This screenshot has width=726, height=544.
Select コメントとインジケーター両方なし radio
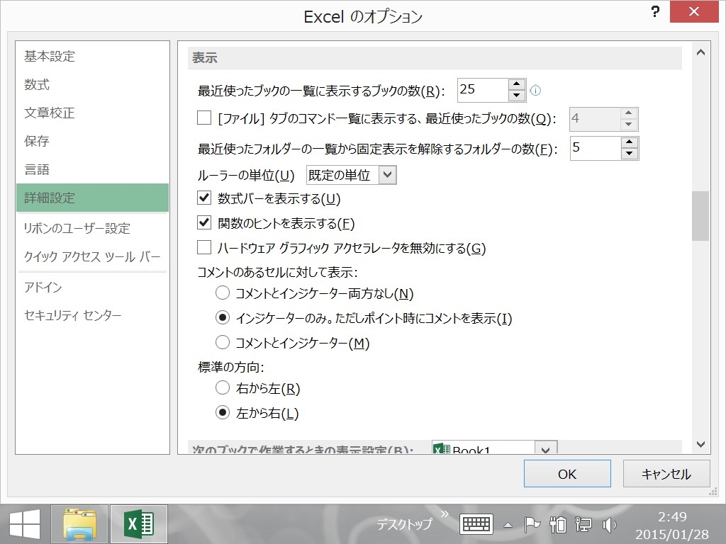click(223, 293)
